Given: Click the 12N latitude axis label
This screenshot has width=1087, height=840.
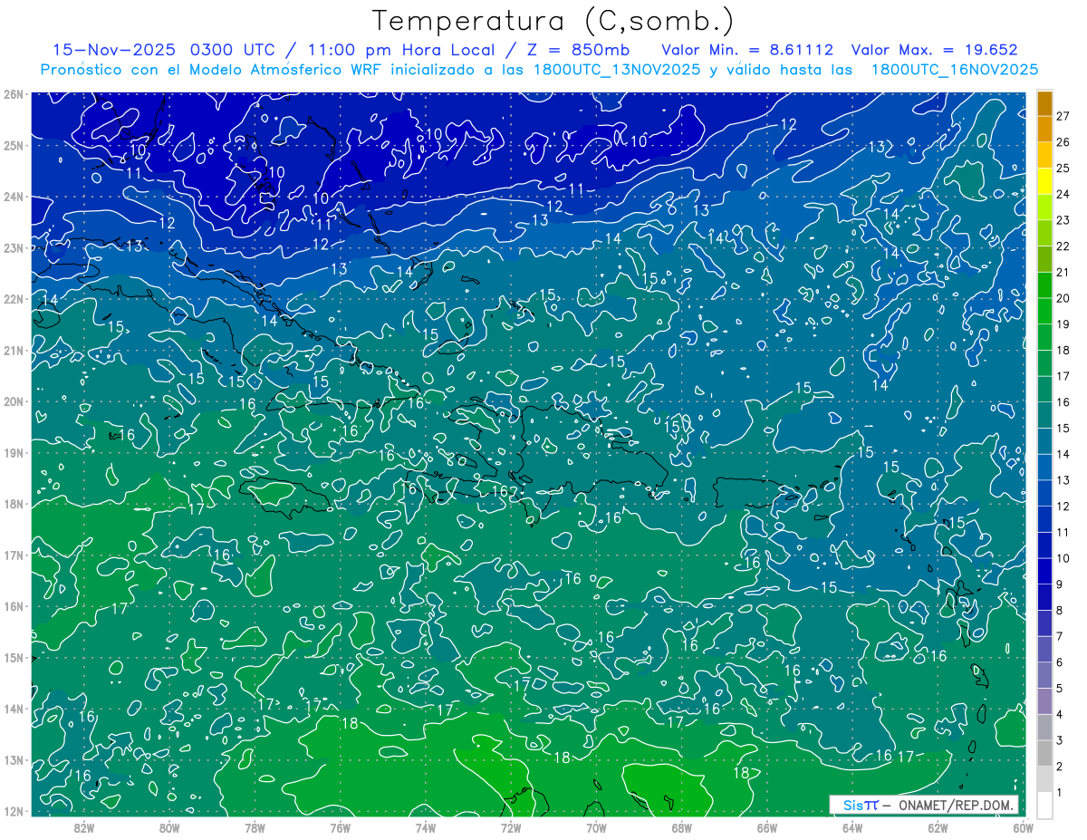Looking at the screenshot, I should (x=13, y=811).
